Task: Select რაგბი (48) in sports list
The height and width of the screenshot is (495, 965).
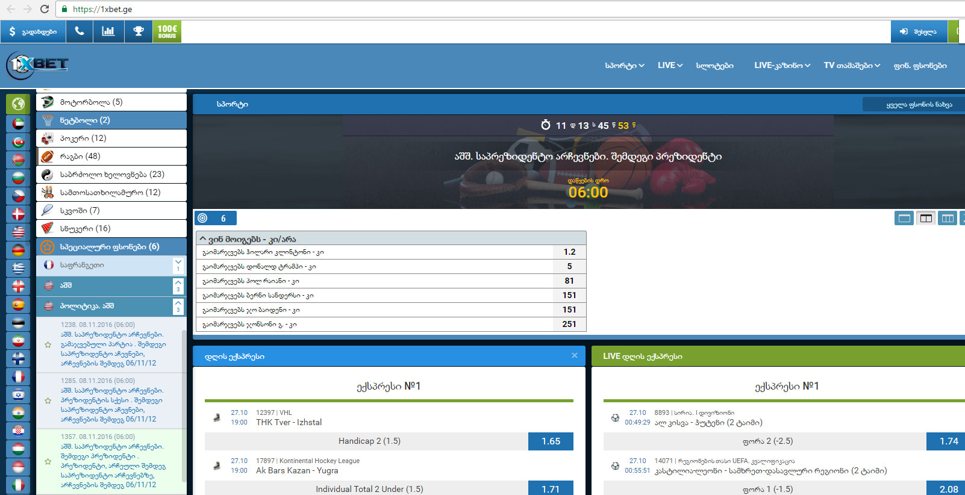Action: coord(111,157)
